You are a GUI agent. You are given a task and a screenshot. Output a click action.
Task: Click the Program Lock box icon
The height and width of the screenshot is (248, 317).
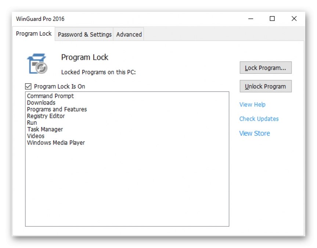tap(37, 63)
